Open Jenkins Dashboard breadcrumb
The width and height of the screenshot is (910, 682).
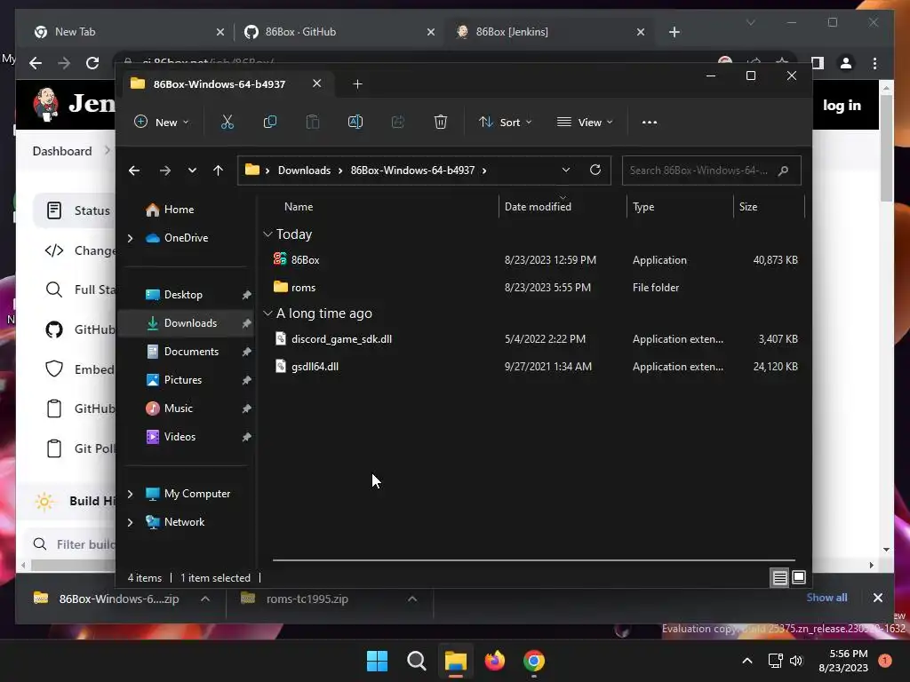pos(62,151)
